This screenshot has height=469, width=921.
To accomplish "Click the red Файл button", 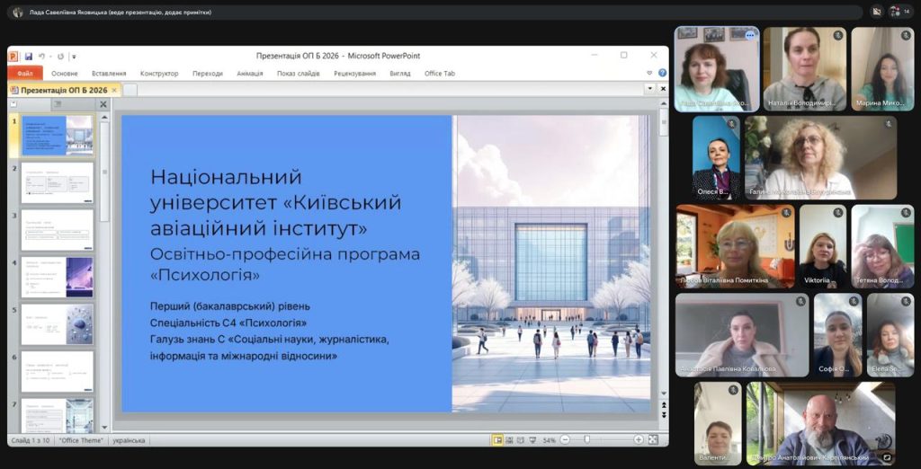I will (x=24, y=73).
